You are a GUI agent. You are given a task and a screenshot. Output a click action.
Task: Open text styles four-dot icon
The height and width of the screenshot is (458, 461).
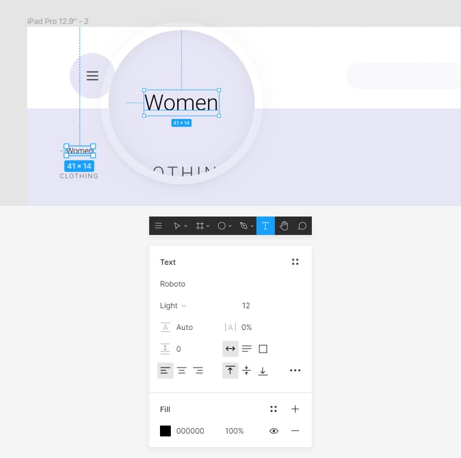pos(295,262)
